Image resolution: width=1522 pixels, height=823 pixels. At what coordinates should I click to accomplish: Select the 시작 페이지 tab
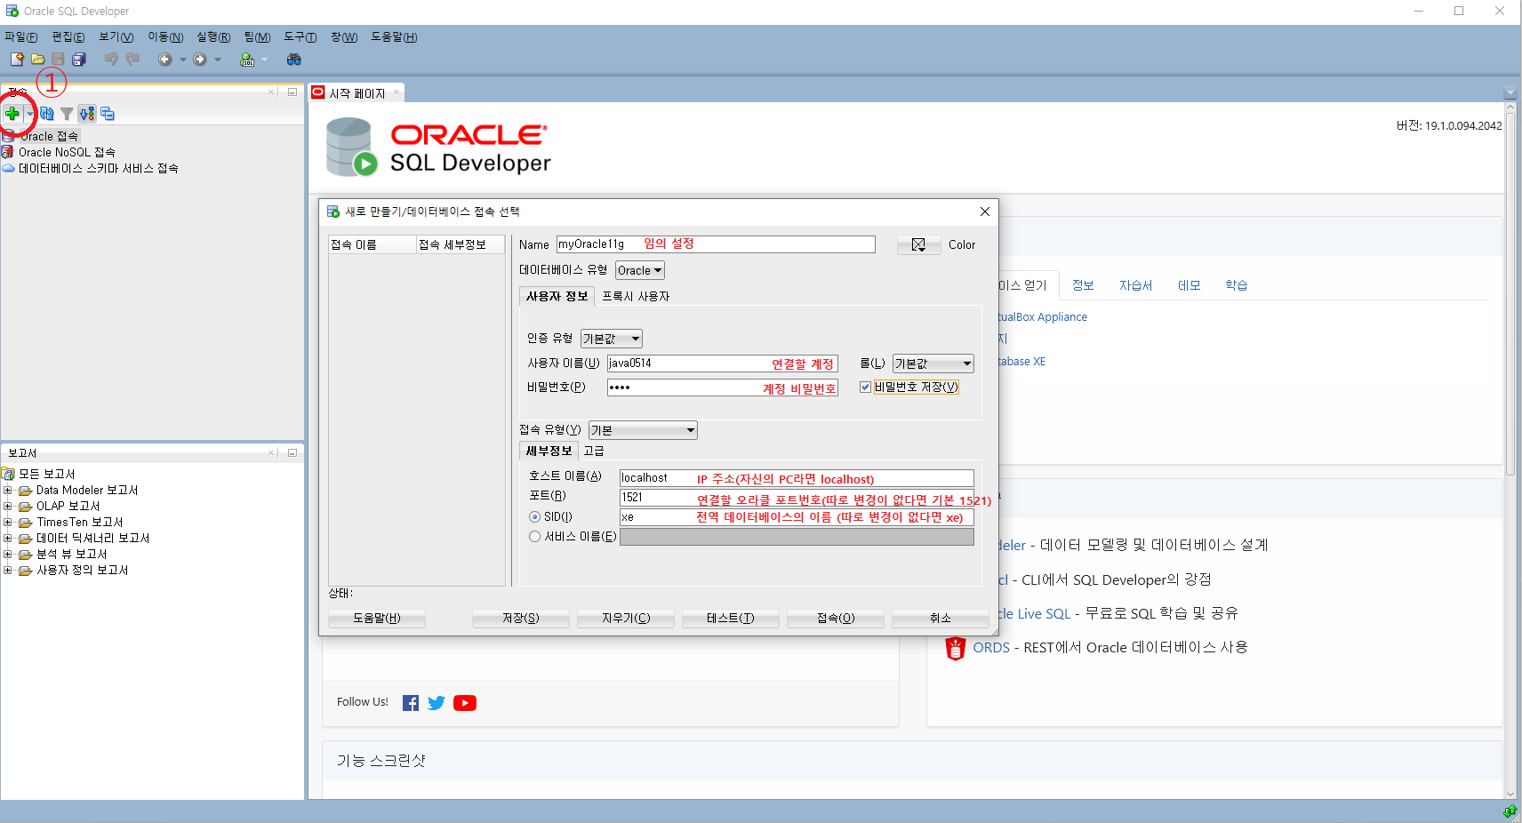(x=357, y=93)
